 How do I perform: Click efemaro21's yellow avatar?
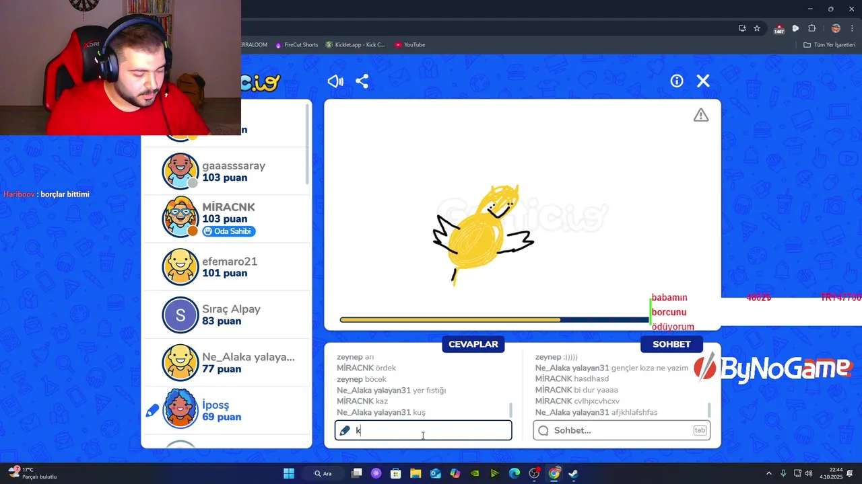(x=180, y=267)
